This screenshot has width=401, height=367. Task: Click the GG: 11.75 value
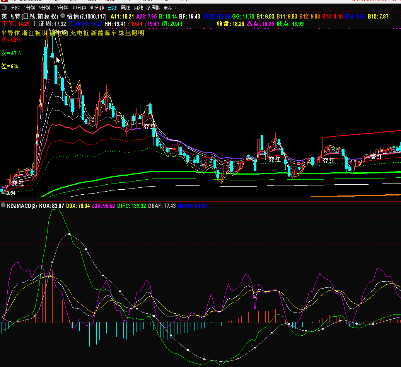coord(243,17)
